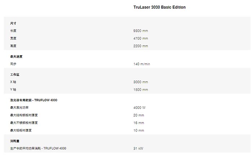Click the 长度 row label
The image size is (252, 155).
pyautogui.click(x=13, y=31)
